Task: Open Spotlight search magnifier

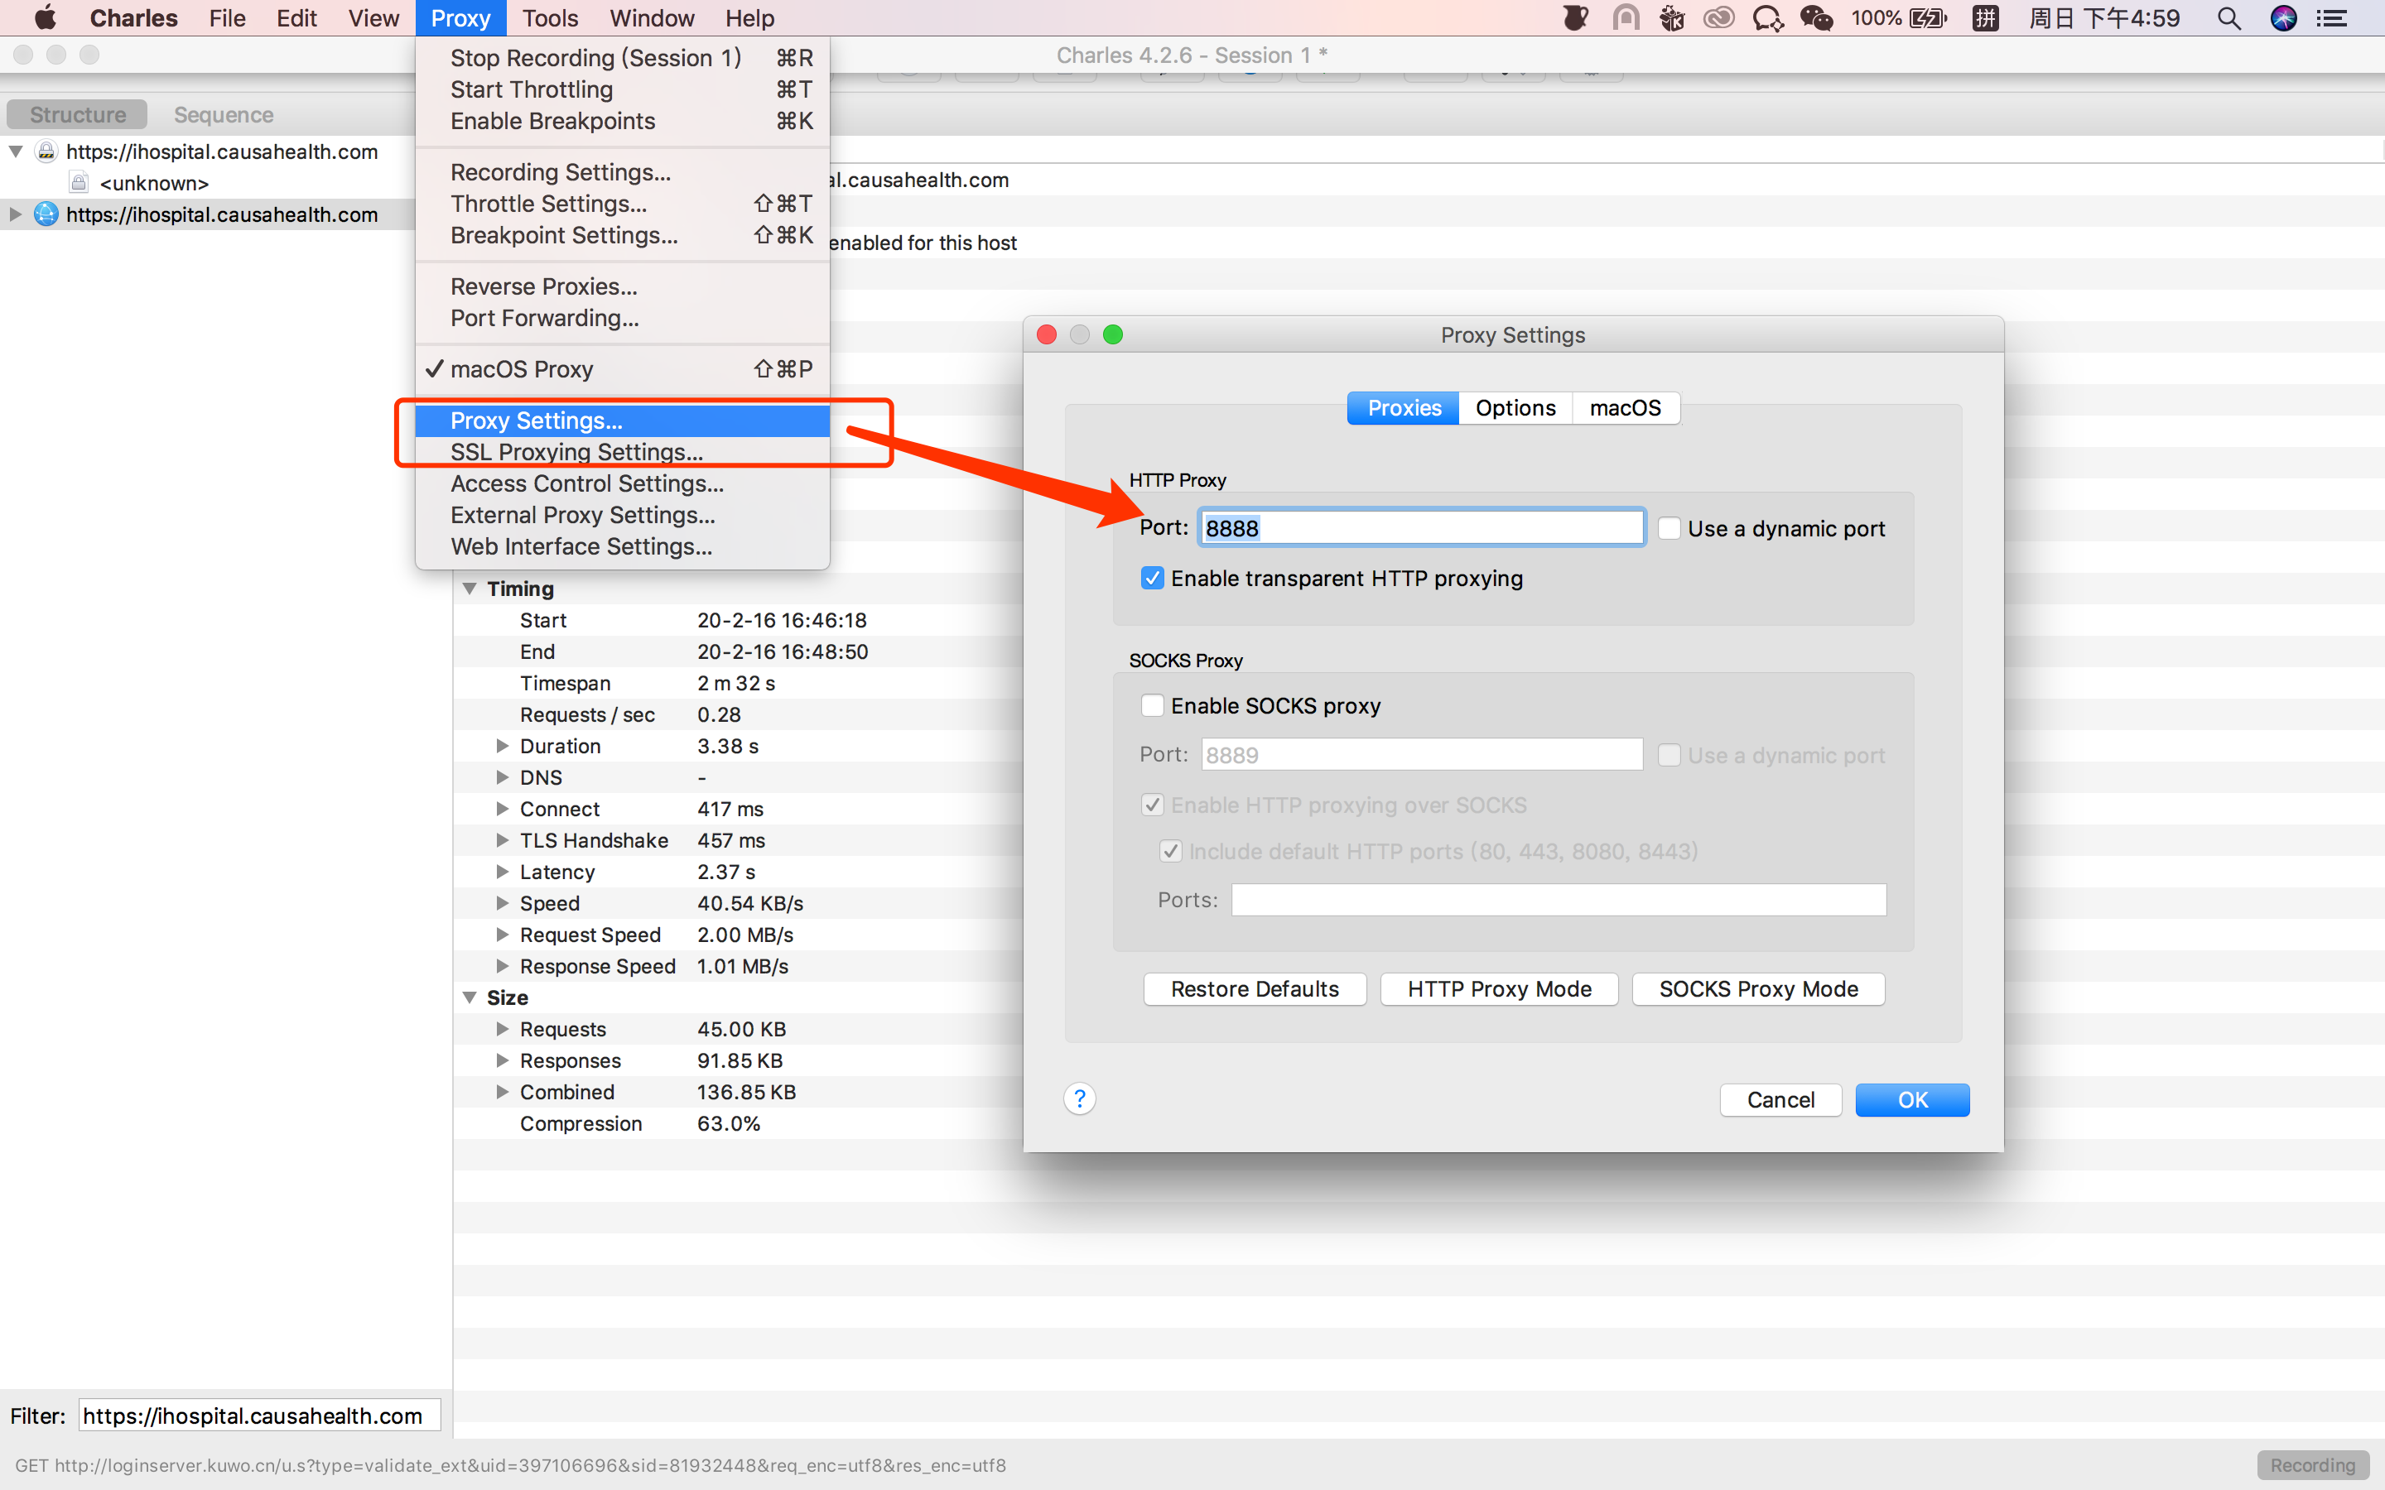Action: (x=2228, y=17)
